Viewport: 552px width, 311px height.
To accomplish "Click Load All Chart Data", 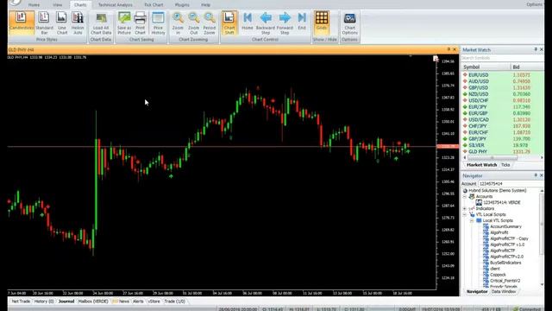I will click(101, 22).
